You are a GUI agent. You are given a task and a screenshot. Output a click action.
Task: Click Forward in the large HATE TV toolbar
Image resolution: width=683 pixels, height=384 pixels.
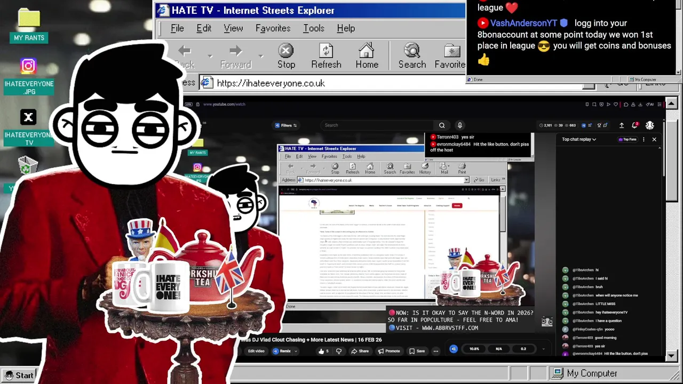235,56
